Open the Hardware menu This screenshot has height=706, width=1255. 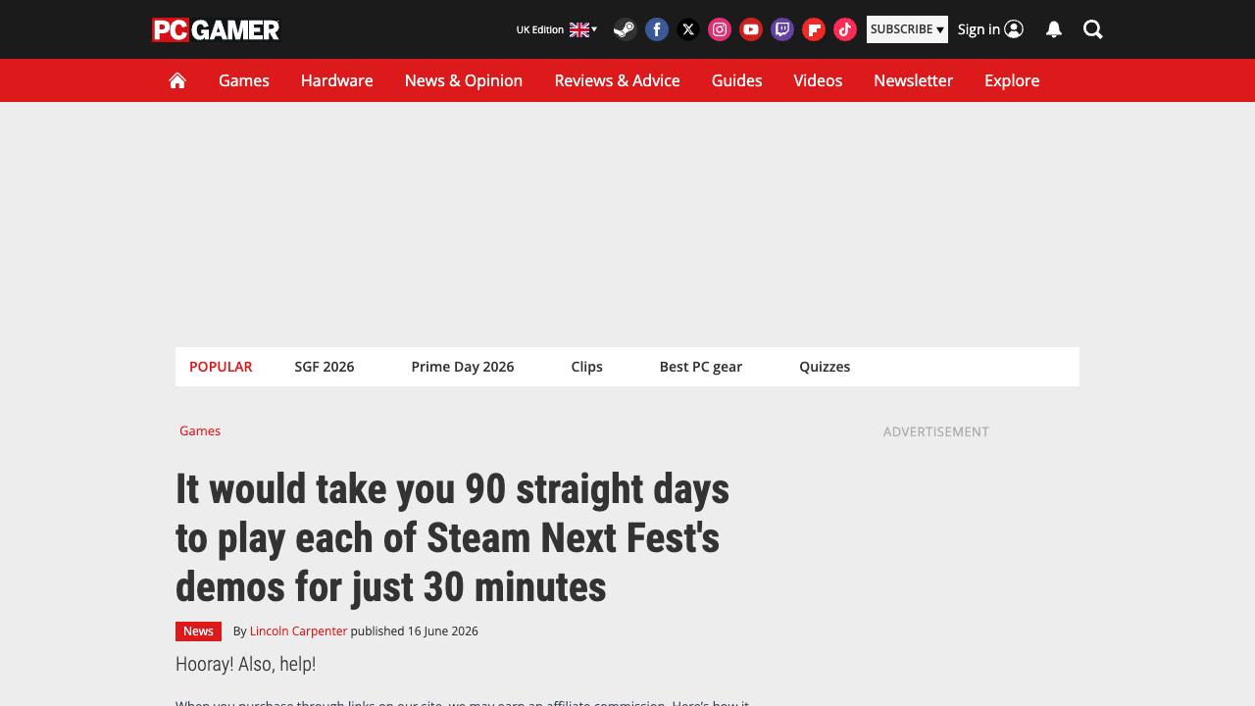coord(337,80)
